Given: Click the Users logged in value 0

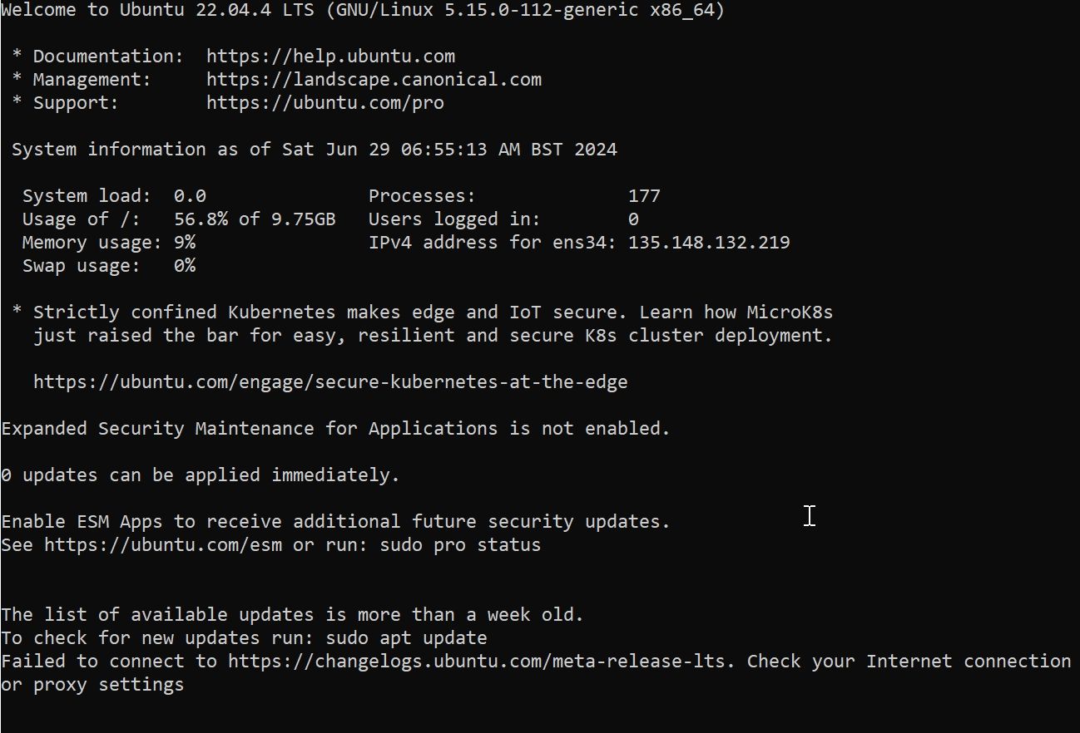Looking at the screenshot, I should pos(633,219).
